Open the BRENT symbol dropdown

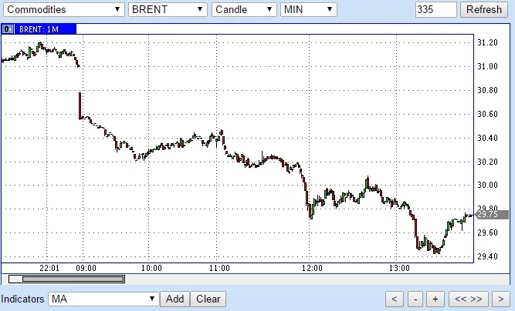168,9
